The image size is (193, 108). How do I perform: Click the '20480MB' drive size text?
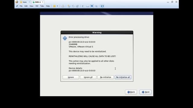73,44
